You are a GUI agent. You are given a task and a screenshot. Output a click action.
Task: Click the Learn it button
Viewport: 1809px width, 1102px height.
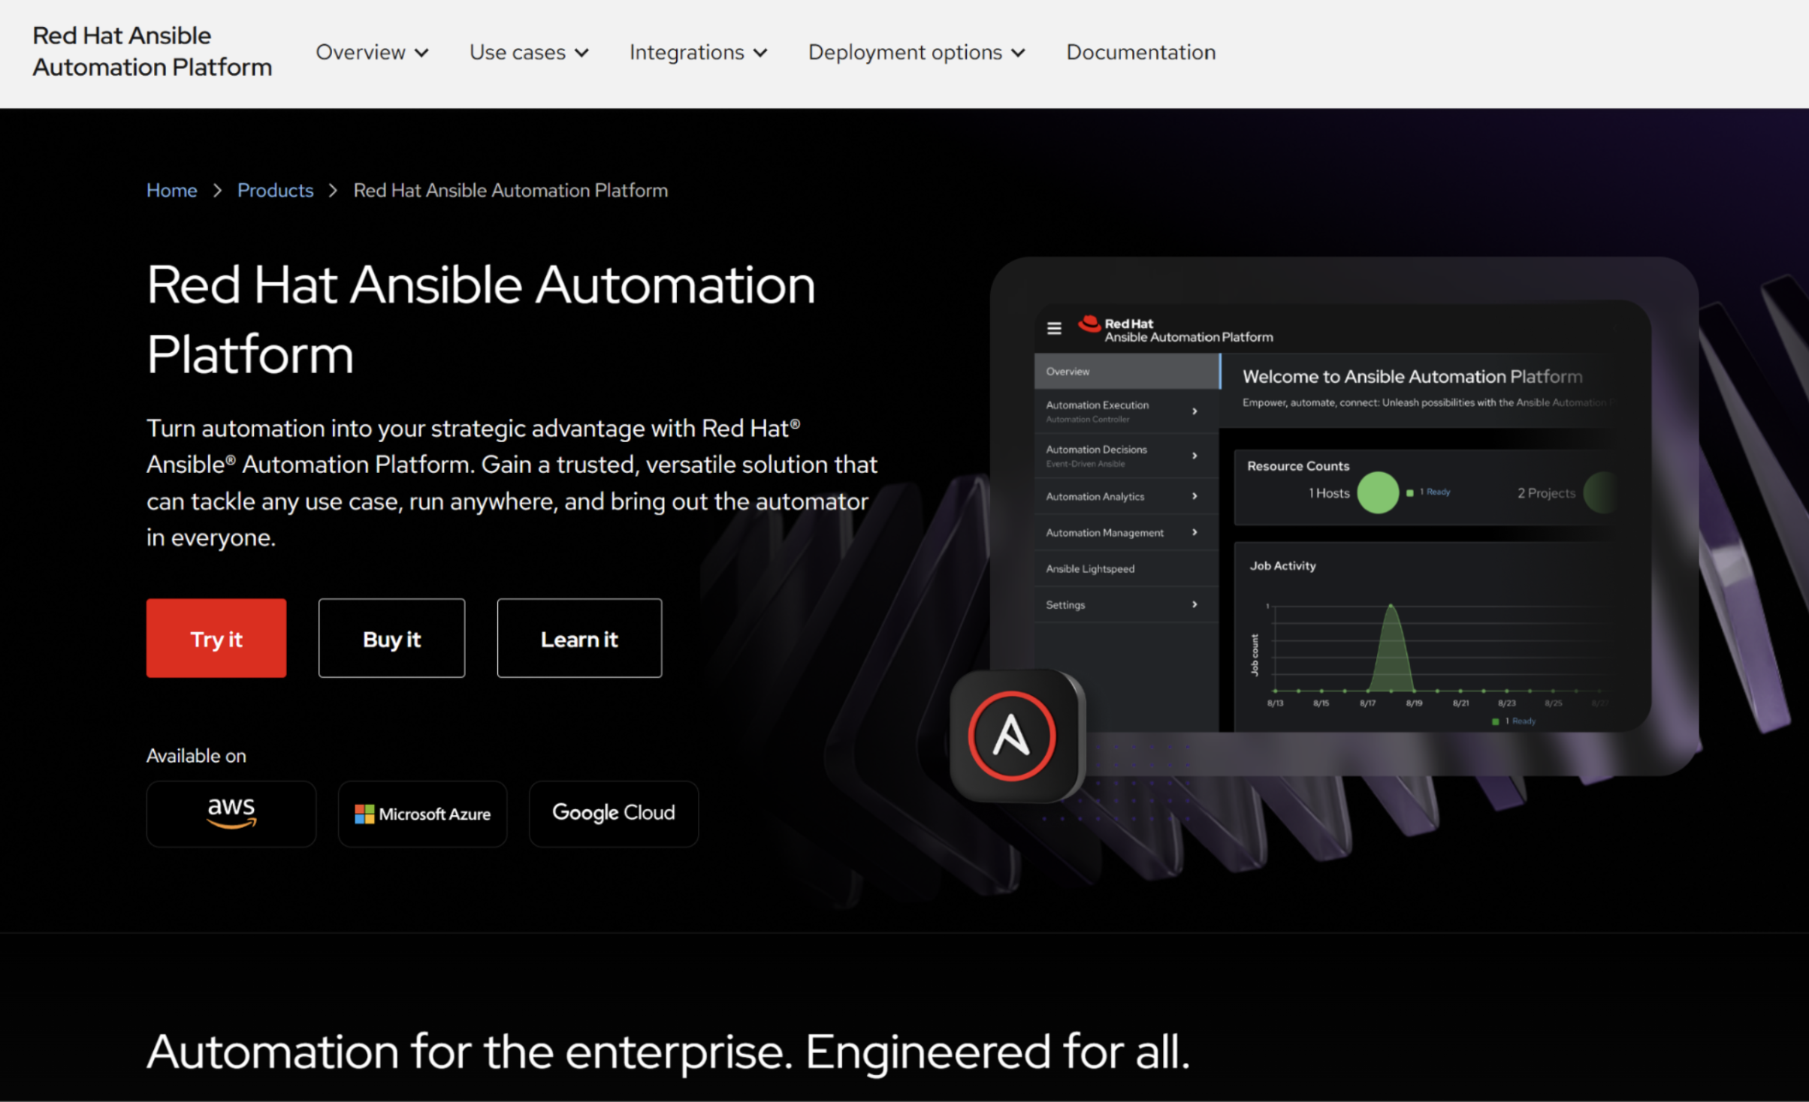579,639
